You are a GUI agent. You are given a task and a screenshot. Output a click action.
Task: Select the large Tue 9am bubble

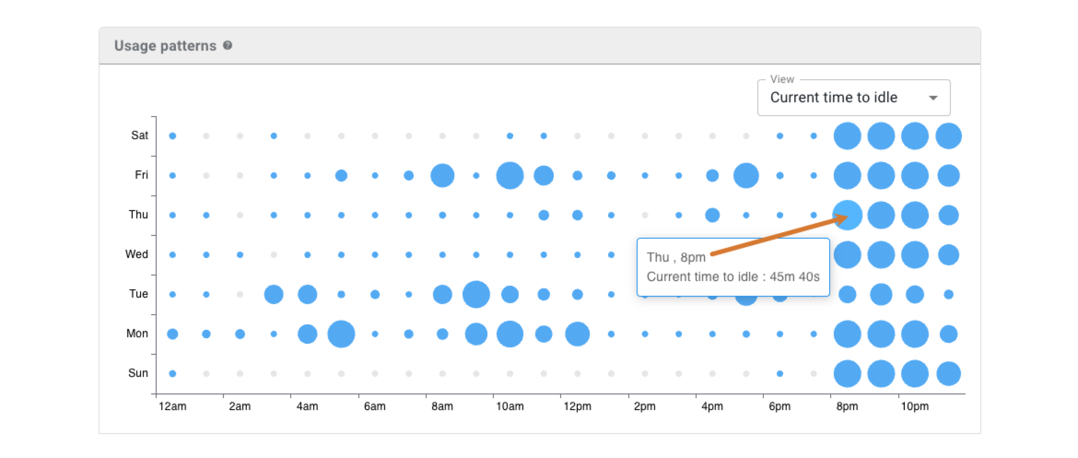pyautogui.click(x=477, y=294)
